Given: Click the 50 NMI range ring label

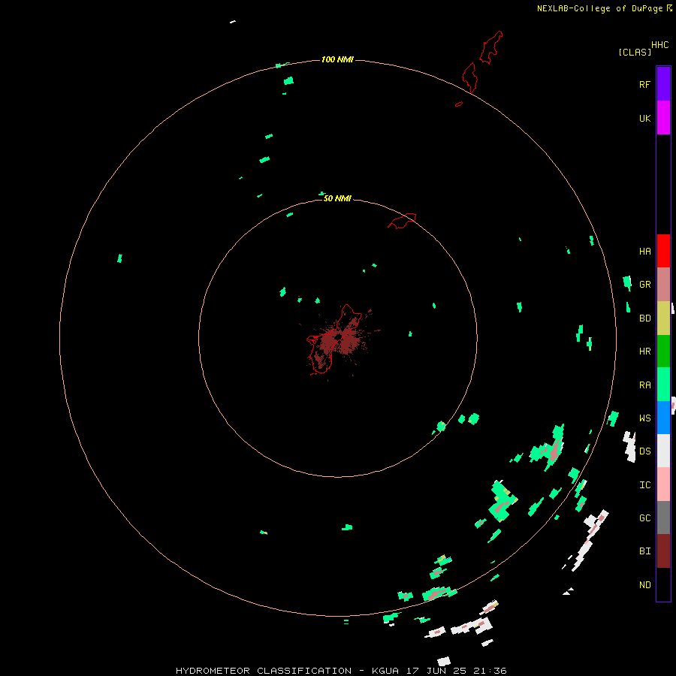Looking at the screenshot, I should point(337,198).
